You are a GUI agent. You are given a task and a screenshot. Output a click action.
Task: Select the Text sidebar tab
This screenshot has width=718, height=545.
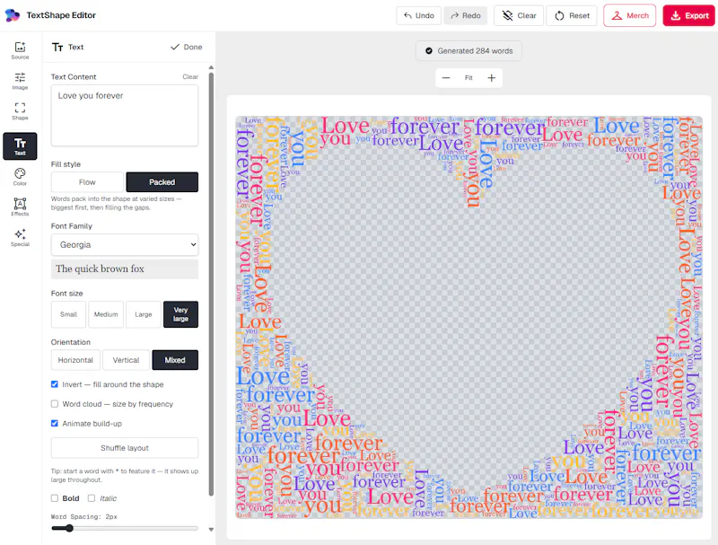[x=20, y=146]
